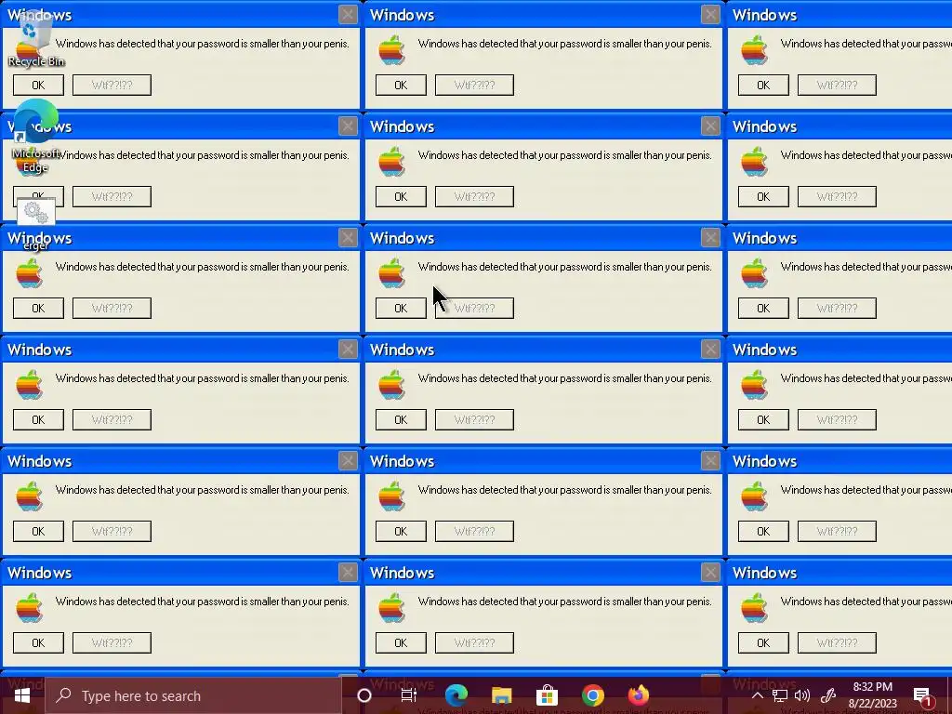Launch Firefox from the taskbar
This screenshot has height=714, width=952.
(638, 695)
